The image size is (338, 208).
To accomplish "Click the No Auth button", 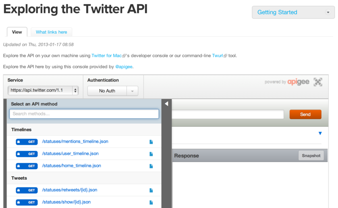I will [107, 91].
